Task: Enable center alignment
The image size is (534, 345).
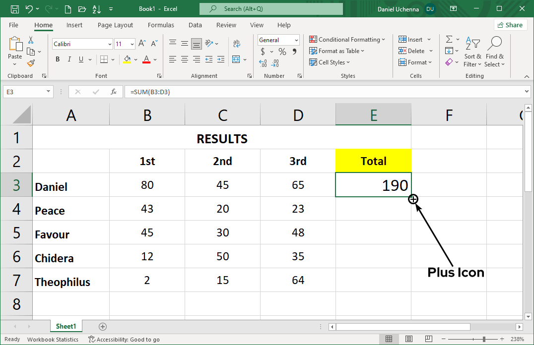Action: [x=184, y=59]
